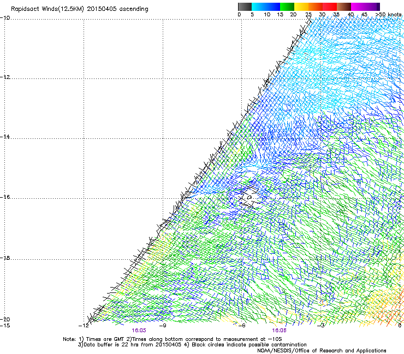404x354 pixels.
Task: Select the red 30-35 knots legend swatch
Action: (x=330, y=7)
